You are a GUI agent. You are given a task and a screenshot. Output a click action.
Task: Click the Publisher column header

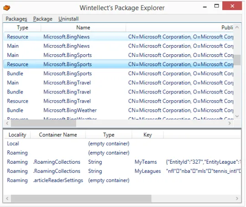(x=179, y=28)
